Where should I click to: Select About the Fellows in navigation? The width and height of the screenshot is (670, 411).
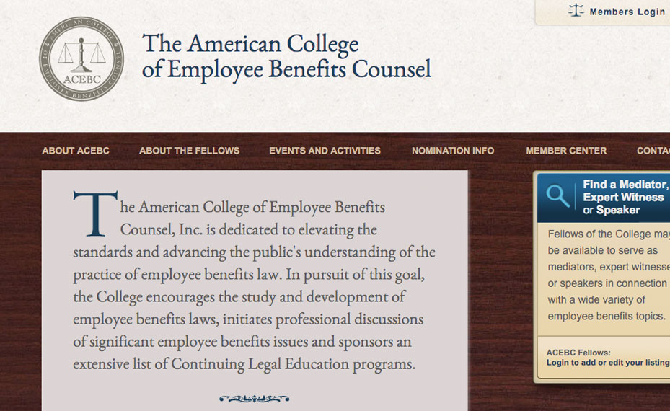tap(189, 151)
